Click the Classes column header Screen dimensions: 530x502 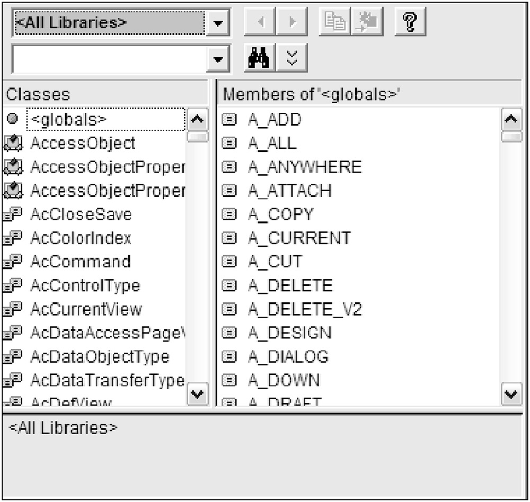105,94
